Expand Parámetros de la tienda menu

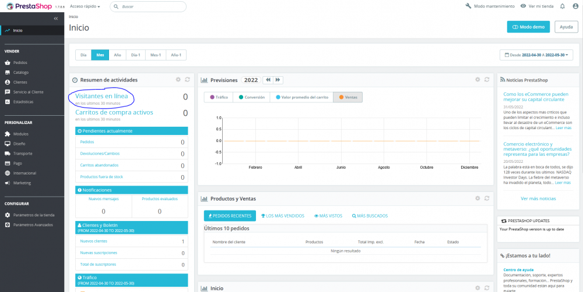pyautogui.click(x=33, y=215)
